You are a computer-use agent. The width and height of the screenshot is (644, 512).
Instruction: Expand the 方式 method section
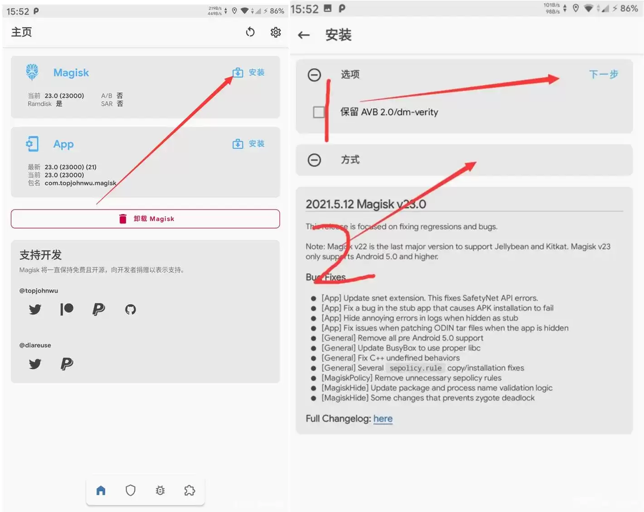[x=314, y=160]
